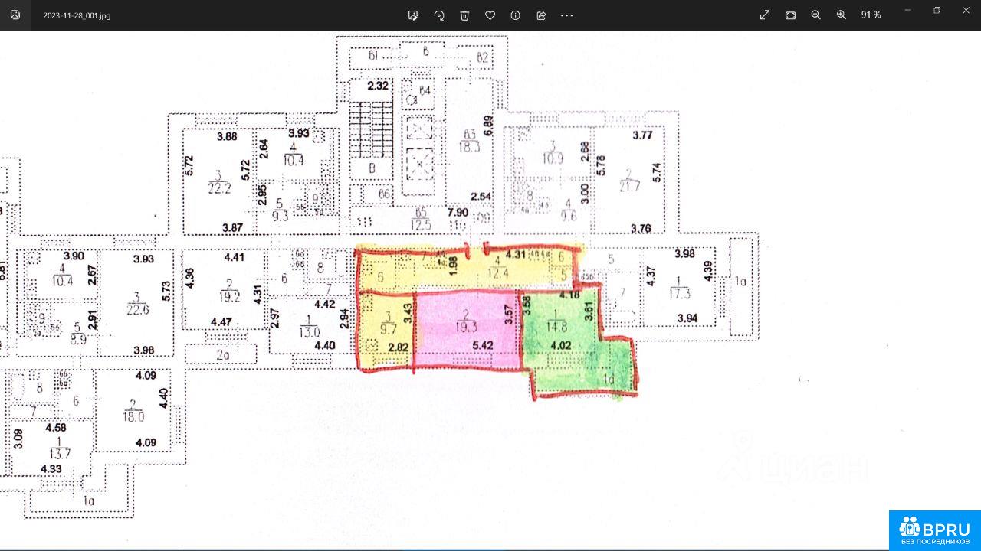Open the Share dialog
The width and height of the screenshot is (981, 551).
541,15
